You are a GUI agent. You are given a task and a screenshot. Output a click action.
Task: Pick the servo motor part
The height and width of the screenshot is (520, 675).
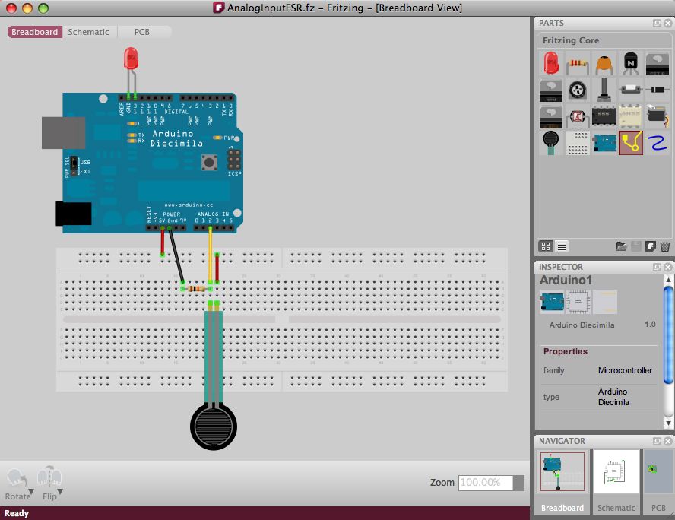click(x=657, y=116)
